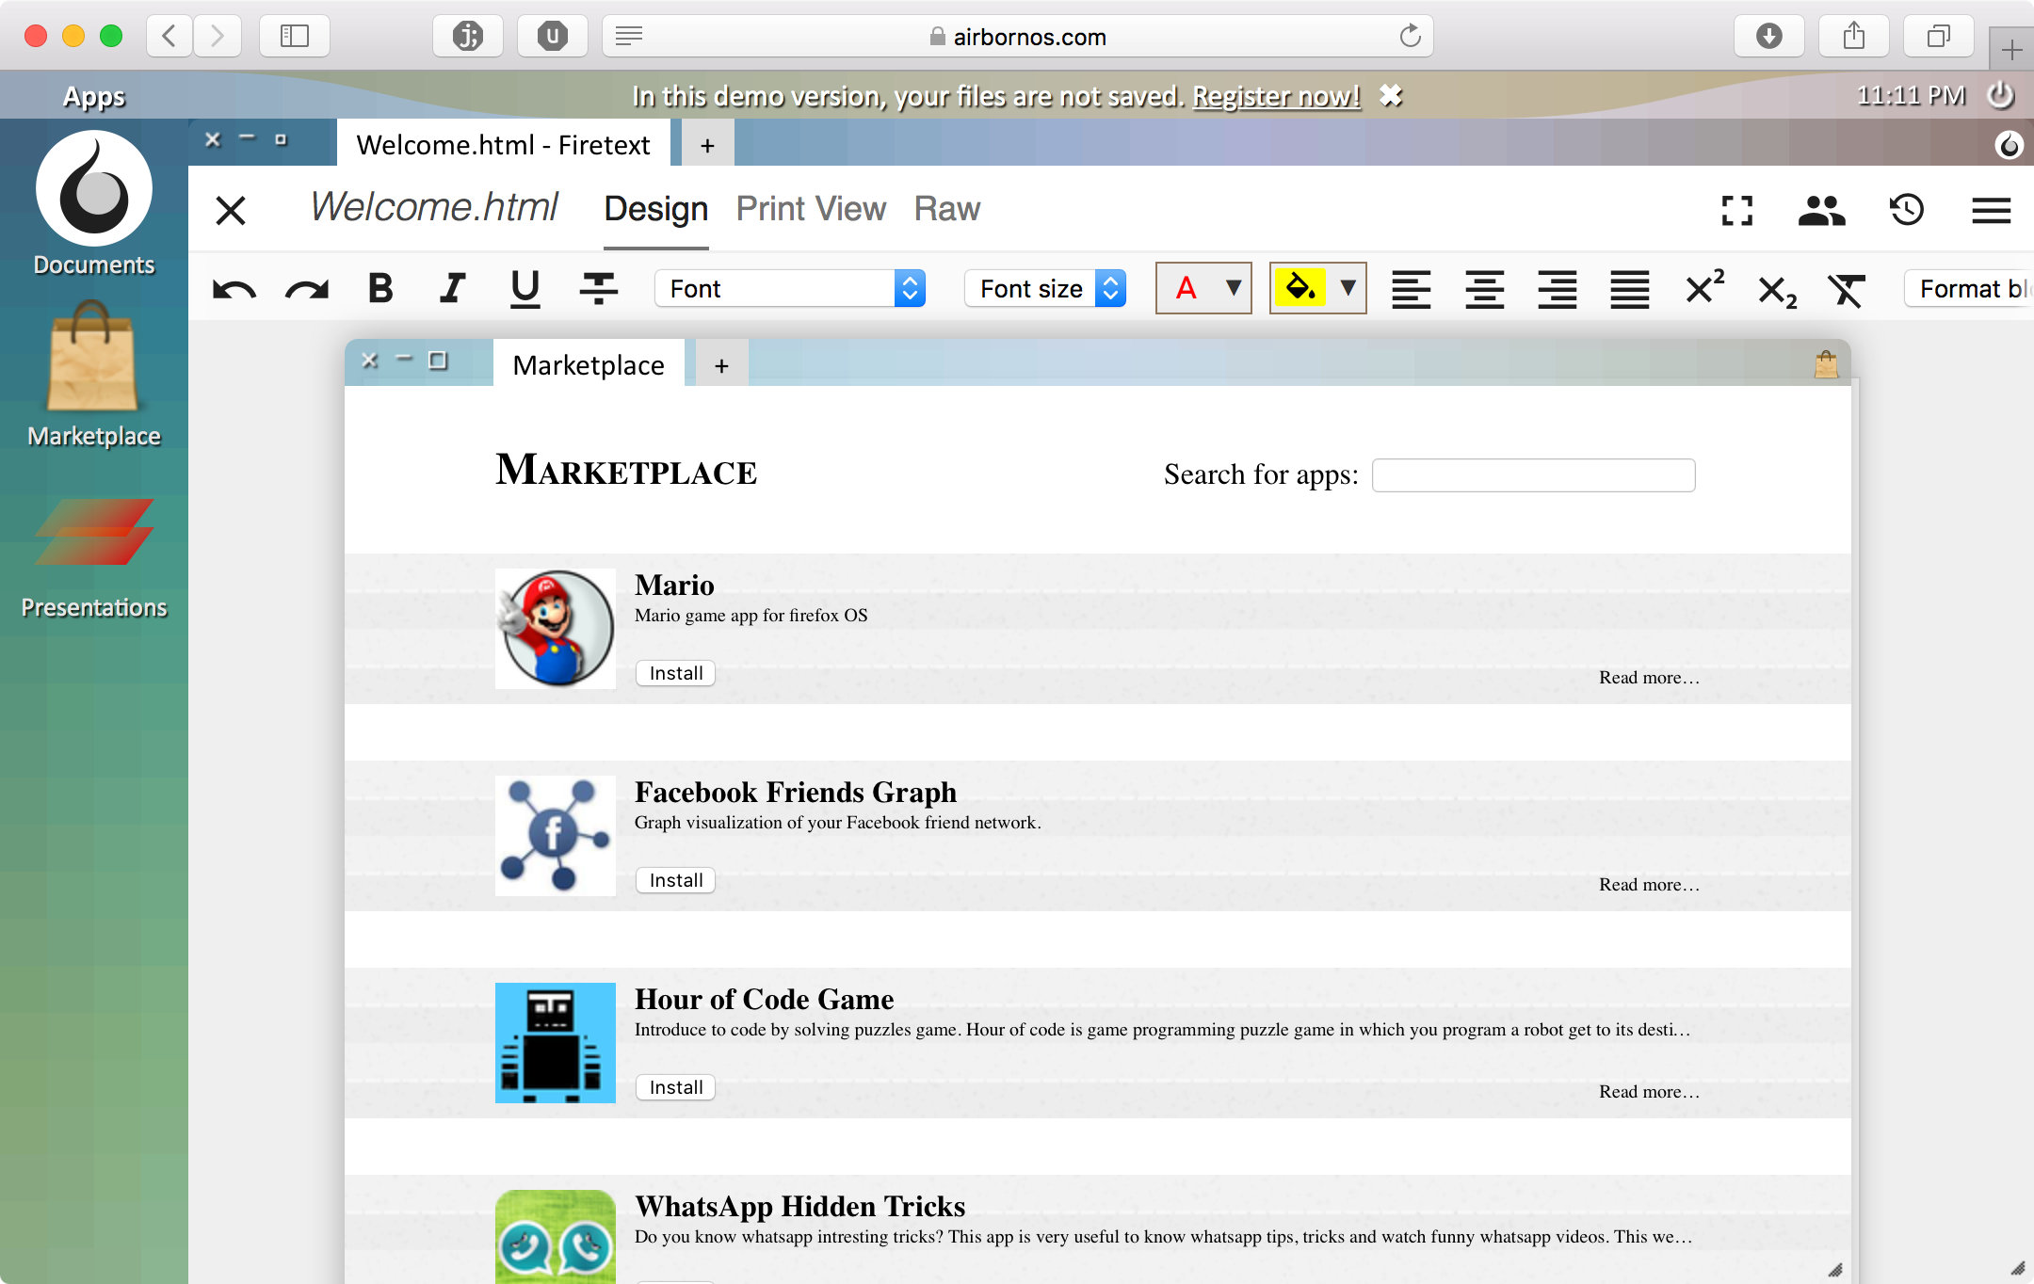Open the Font dropdown selector

(x=790, y=288)
